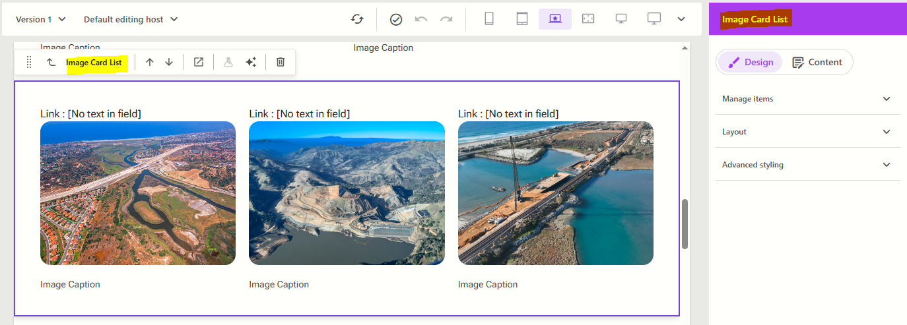Click the refresh canvas icon
Screen dimensions: 907x325
[357, 19]
